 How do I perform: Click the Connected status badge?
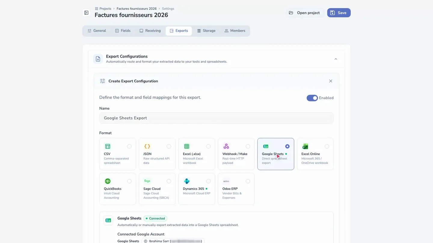click(155, 218)
